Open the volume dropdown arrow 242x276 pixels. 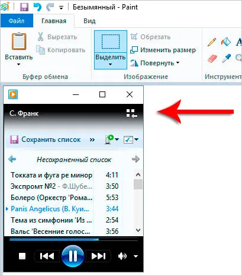click(135, 256)
